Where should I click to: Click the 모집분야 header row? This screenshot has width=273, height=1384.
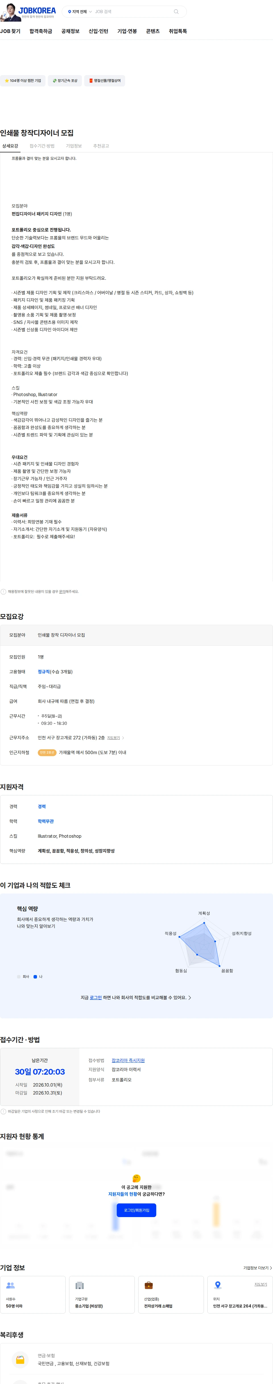click(x=136, y=635)
